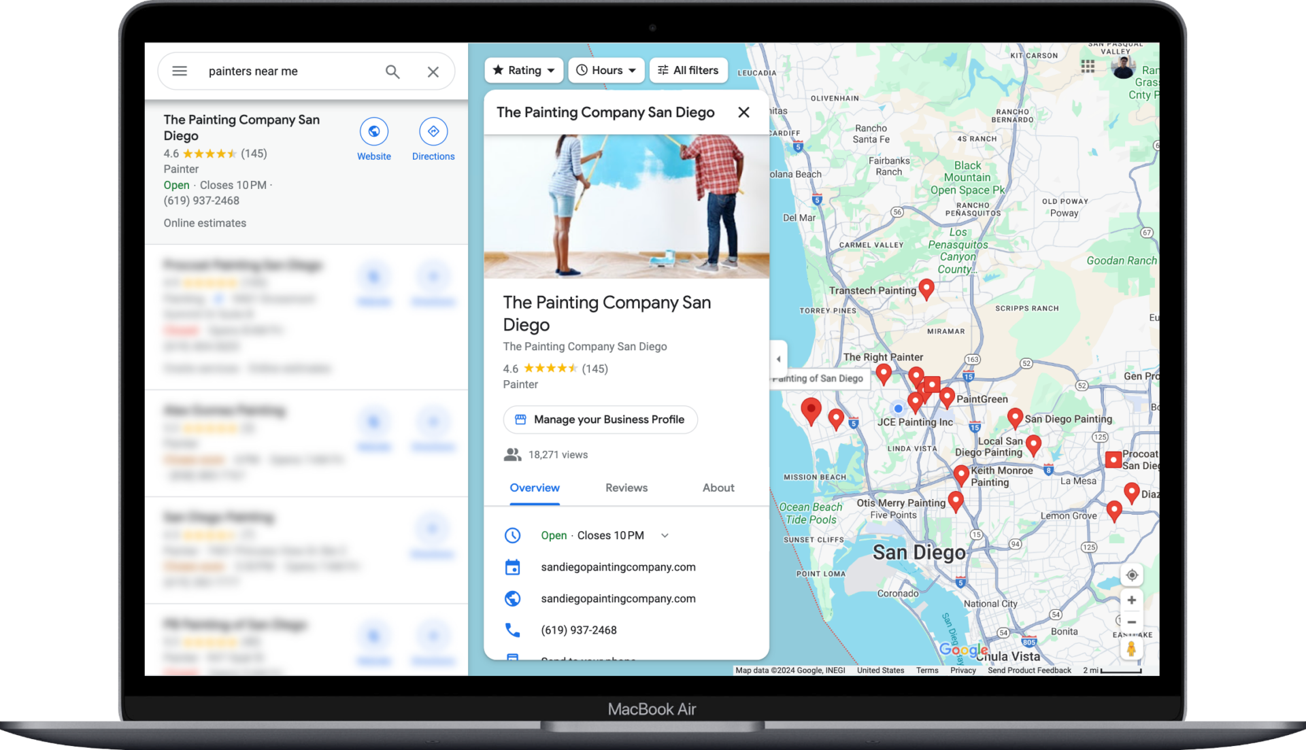Click the San Diego Painting map pin
1306x750 pixels.
point(1015,417)
